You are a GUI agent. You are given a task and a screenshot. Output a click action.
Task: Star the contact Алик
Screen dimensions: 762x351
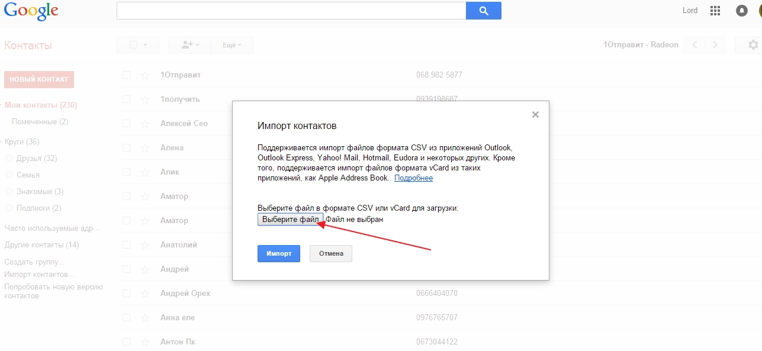tap(144, 172)
